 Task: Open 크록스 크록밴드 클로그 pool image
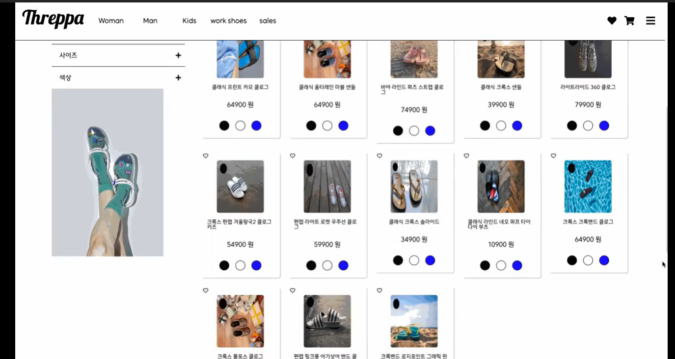pos(588,186)
